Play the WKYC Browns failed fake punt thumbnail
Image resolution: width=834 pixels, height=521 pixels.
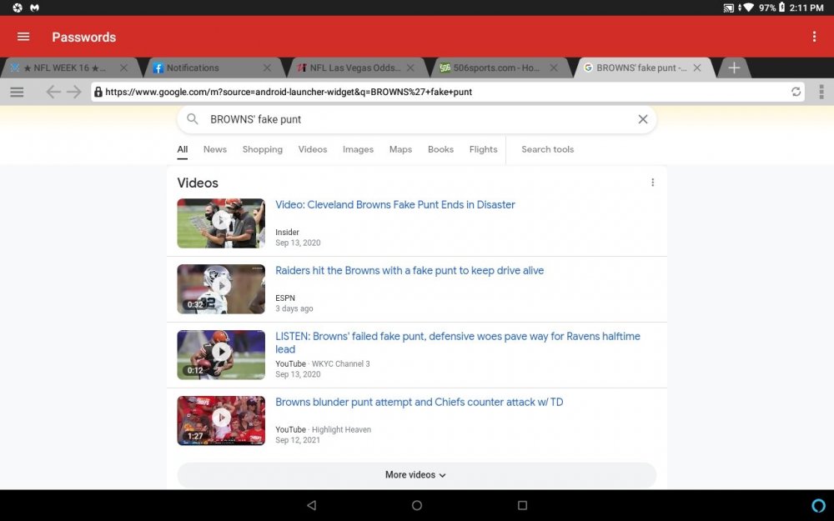tap(221, 354)
